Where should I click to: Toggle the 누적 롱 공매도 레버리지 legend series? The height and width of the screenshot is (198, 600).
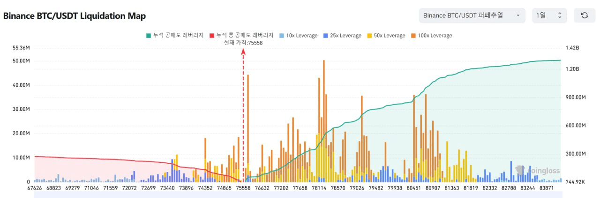pyautogui.click(x=241, y=35)
